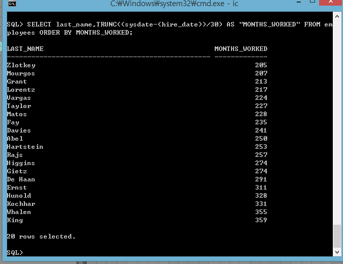The width and height of the screenshot is (343, 264).
Task: Select the Rajs row name
Action: 15,155
